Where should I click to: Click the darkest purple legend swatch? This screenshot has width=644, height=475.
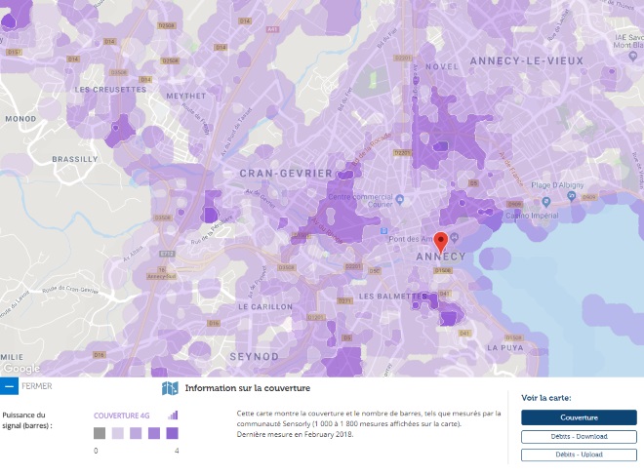172,433
